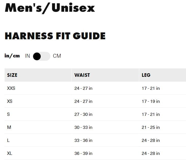Select the L size row label
Image resolution: width=186 pixels, height=160 pixels.
coord(8,140)
